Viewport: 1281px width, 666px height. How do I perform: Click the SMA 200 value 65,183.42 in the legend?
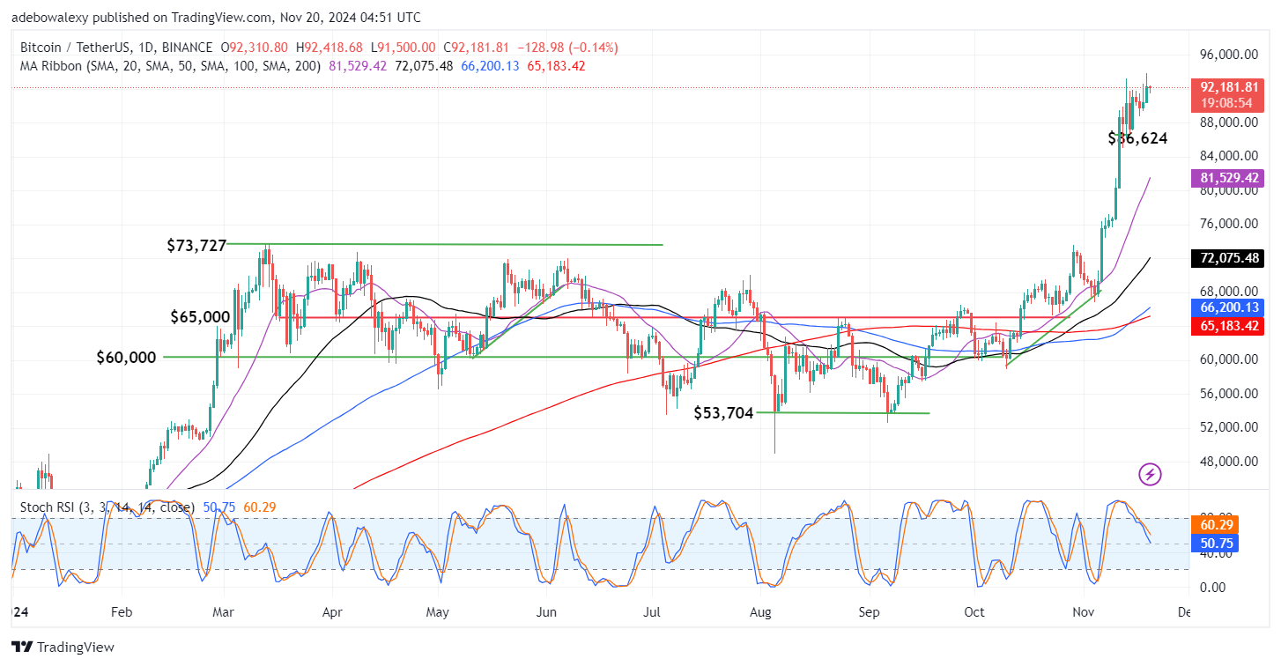click(x=554, y=66)
